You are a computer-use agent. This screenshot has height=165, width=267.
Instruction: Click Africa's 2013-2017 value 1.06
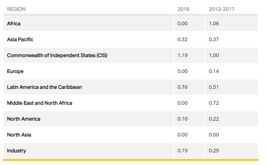214,23
